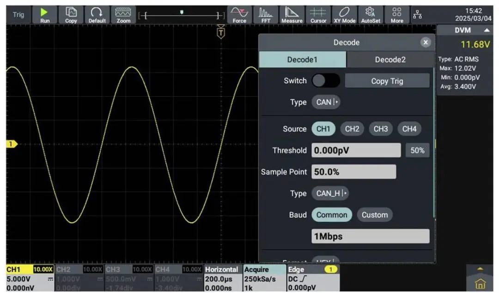Close the Decode dialog
This screenshot has width=499, height=293.
pos(426,43)
